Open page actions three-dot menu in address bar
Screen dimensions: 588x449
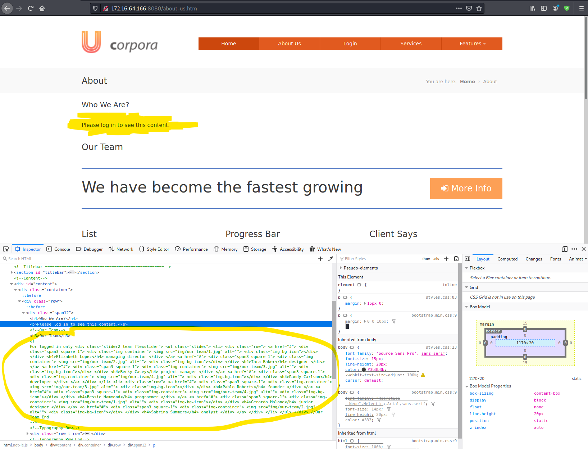coord(459,8)
